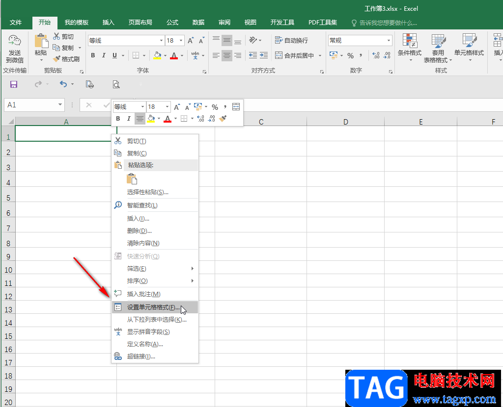Screen dimensions: 503x407
Task: Increase font size in ribbon
Action: 191,41
